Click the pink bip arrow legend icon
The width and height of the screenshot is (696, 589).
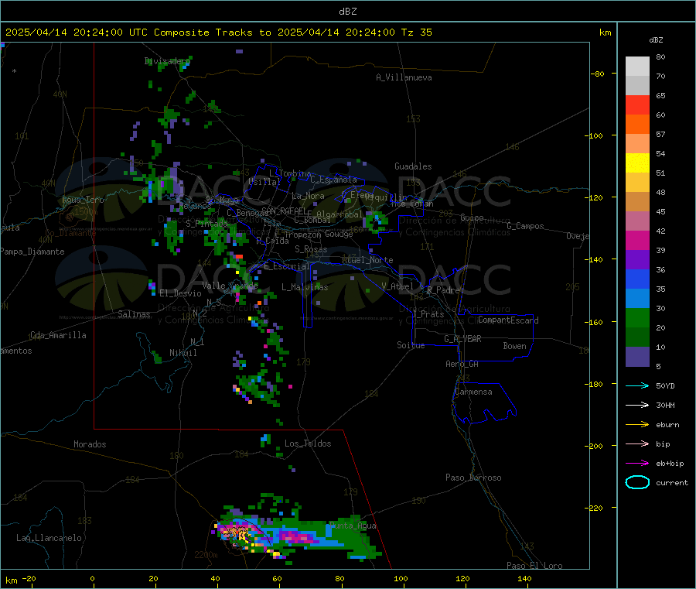(x=637, y=443)
